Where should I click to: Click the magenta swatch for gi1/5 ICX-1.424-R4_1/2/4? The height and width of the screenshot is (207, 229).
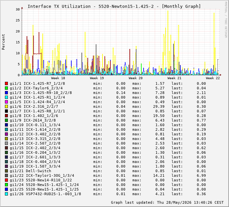[6, 102]
